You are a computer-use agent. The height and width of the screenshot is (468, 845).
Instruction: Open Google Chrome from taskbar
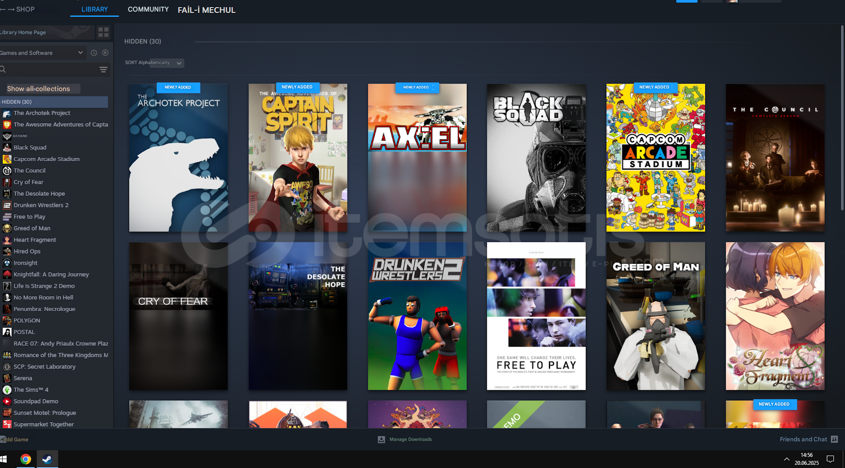click(x=26, y=459)
